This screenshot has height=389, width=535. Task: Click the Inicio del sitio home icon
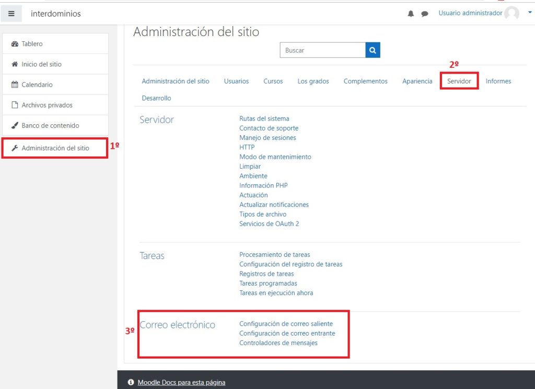click(x=15, y=64)
